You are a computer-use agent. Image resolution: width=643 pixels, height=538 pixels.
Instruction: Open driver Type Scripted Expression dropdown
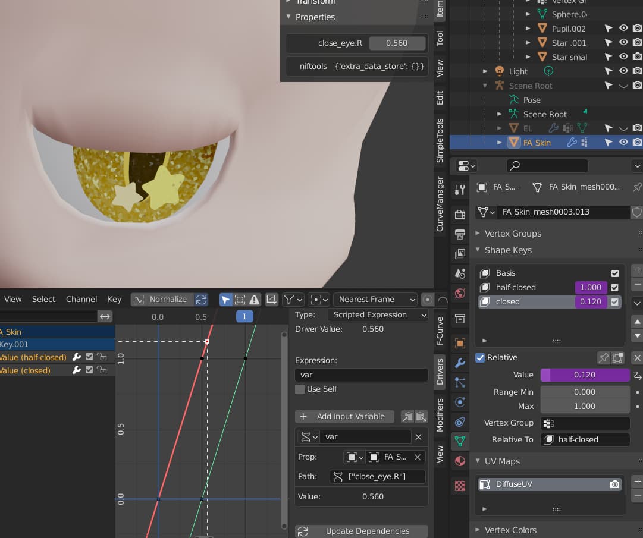pos(378,315)
